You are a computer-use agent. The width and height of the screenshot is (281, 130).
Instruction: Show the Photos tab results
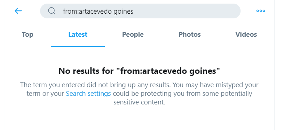click(190, 34)
